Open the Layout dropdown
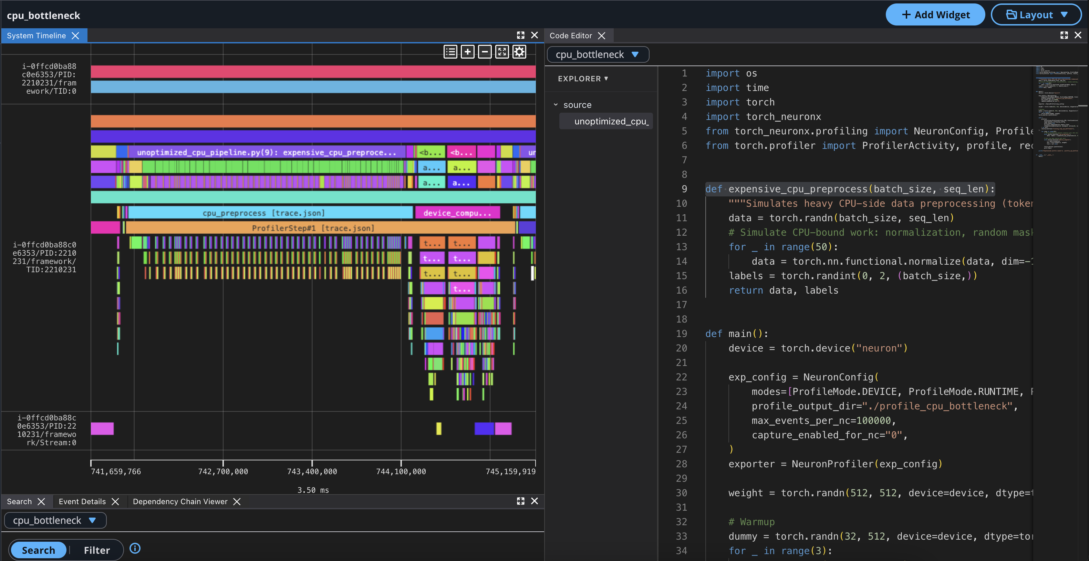Screen dimensions: 1089x561 pyautogui.click(x=1036, y=15)
